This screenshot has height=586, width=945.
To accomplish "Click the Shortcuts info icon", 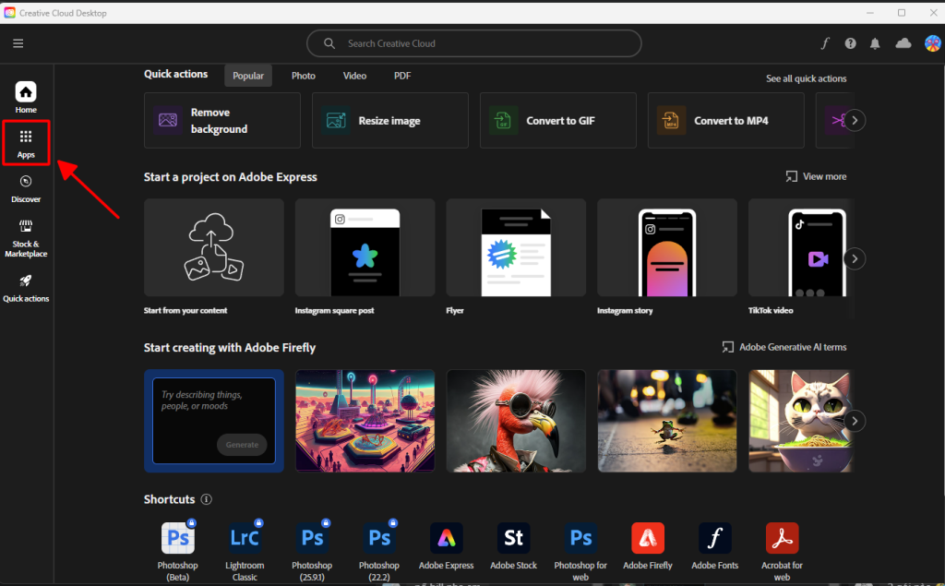I will coord(206,499).
